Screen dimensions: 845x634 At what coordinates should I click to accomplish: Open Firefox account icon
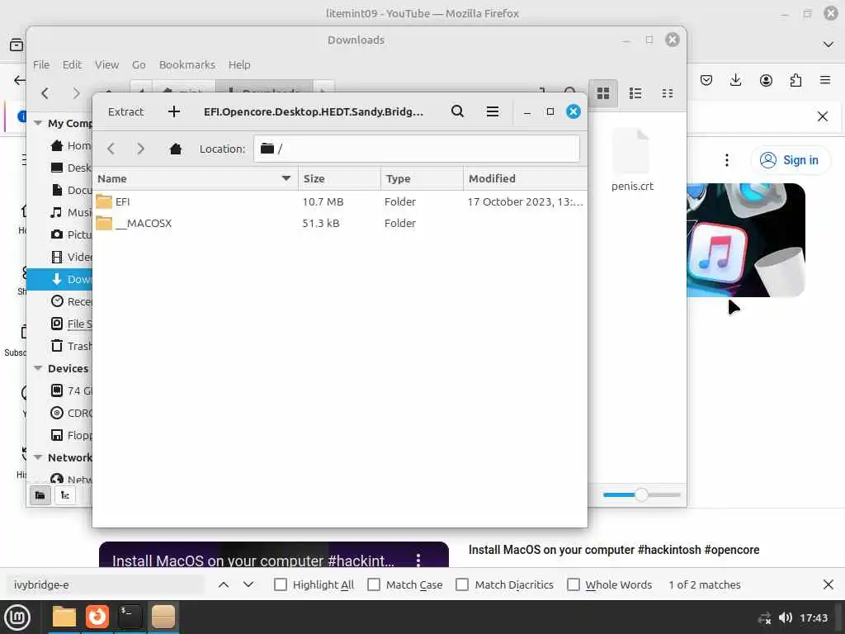[x=766, y=80]
